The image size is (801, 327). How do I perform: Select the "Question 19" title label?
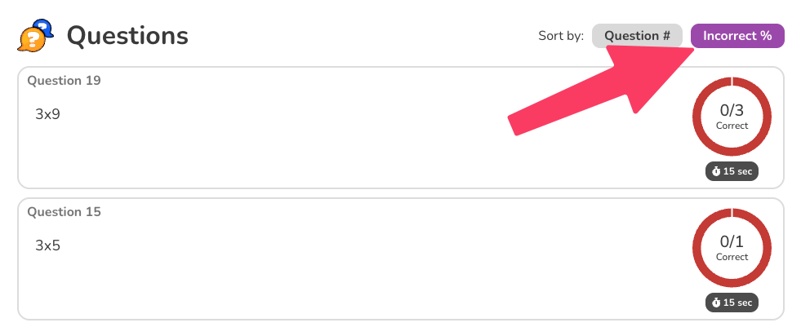64,81
